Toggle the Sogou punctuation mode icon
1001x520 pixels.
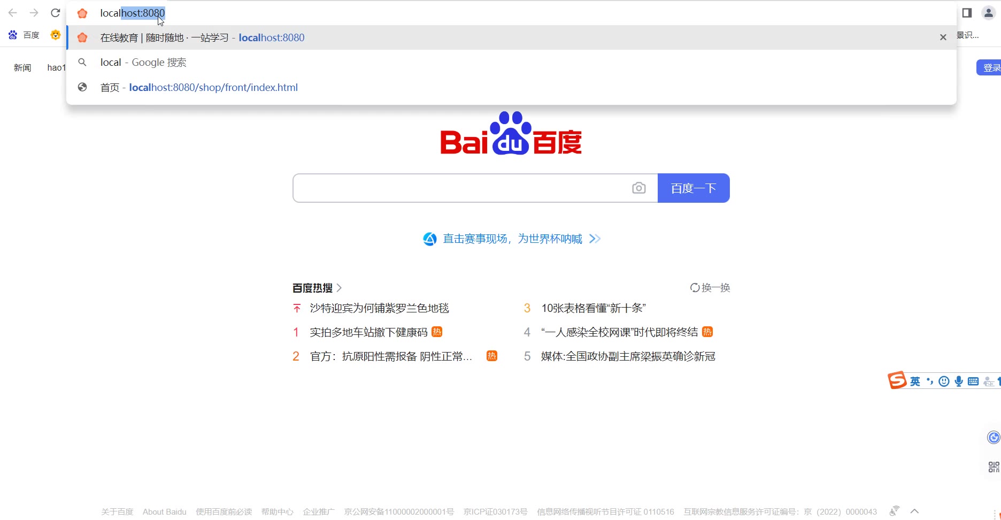pyautogui.click(x=930, y=381)
